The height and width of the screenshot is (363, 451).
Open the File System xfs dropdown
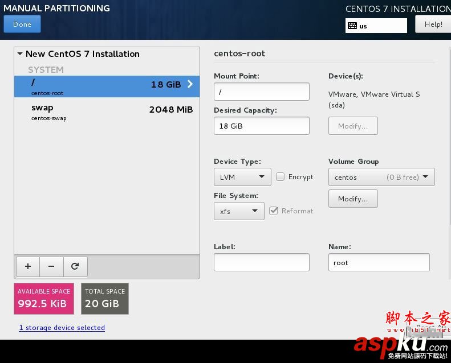coord(239,211)
